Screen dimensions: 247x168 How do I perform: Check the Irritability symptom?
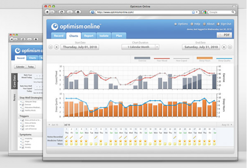click(x=23, y=139)
